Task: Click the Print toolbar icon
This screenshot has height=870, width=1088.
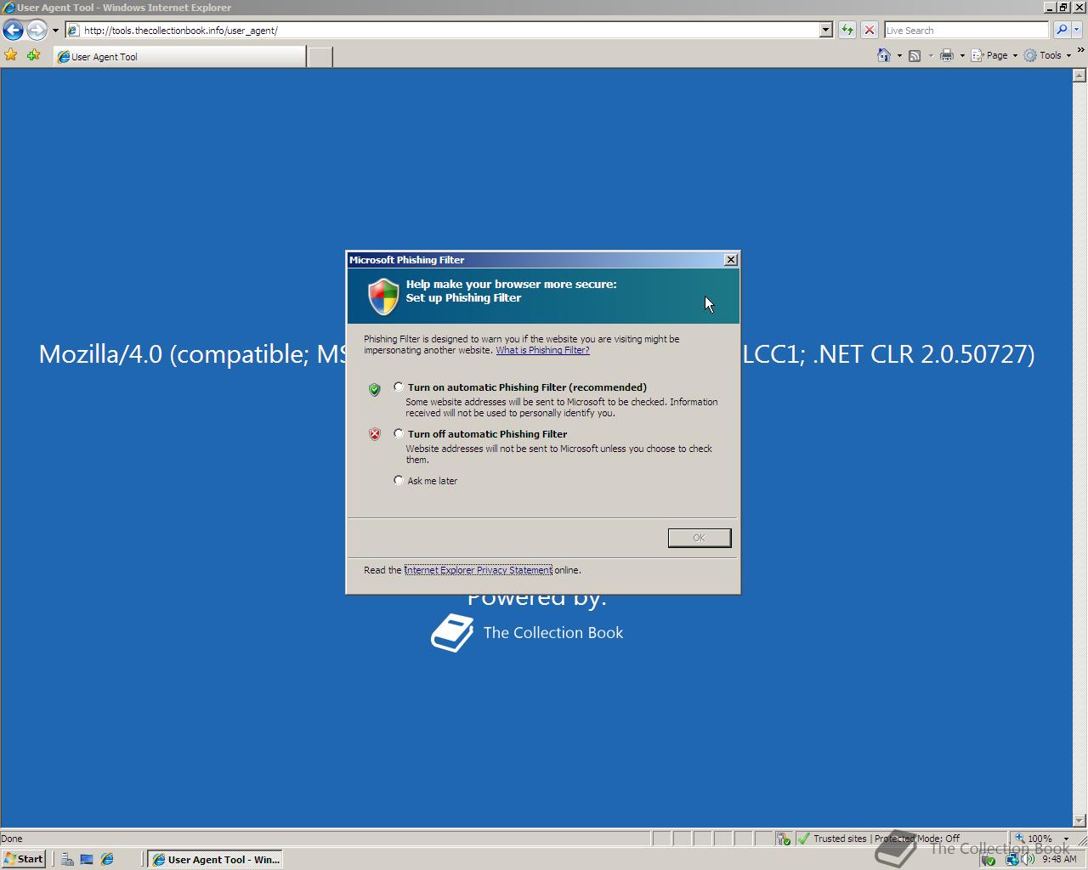Action: click(947, 55)
